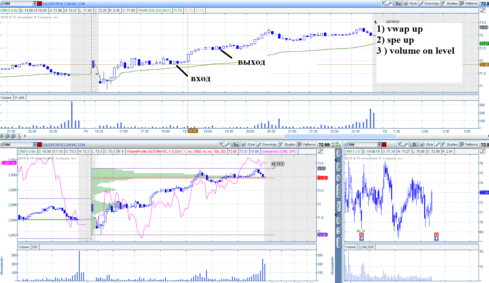This screenshot has height=283, width=489.
Task: Switch to L2 sidebar tab
Action: click(339, 231)
